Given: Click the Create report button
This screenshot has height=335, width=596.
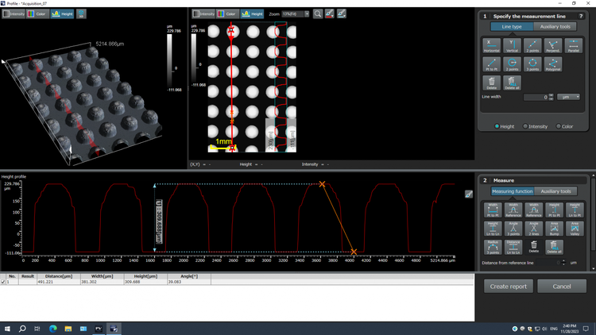Looking at the screenshot, I should point(509,287).
